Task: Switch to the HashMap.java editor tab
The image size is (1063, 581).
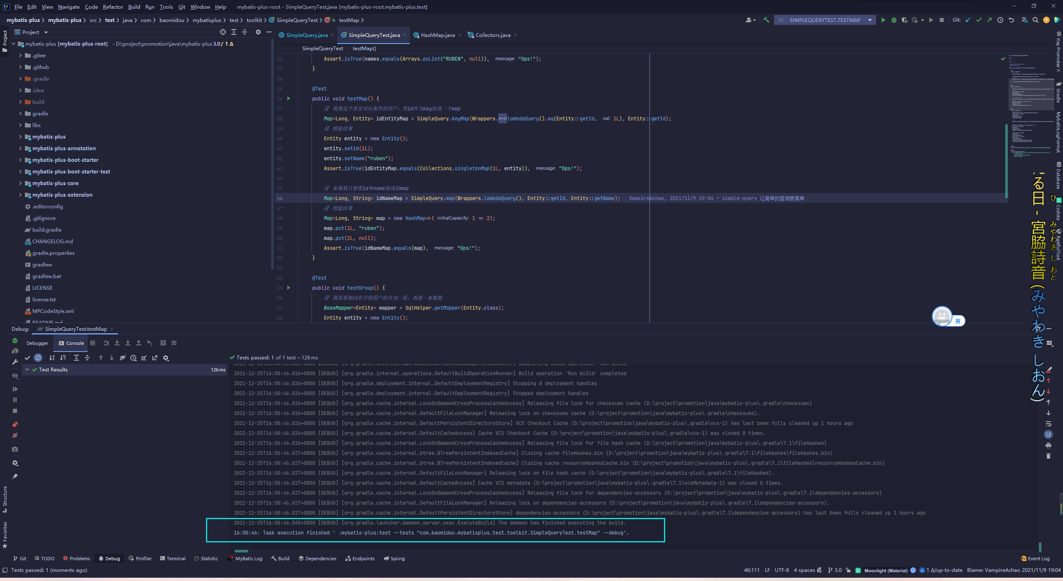Action: [437, 35]
